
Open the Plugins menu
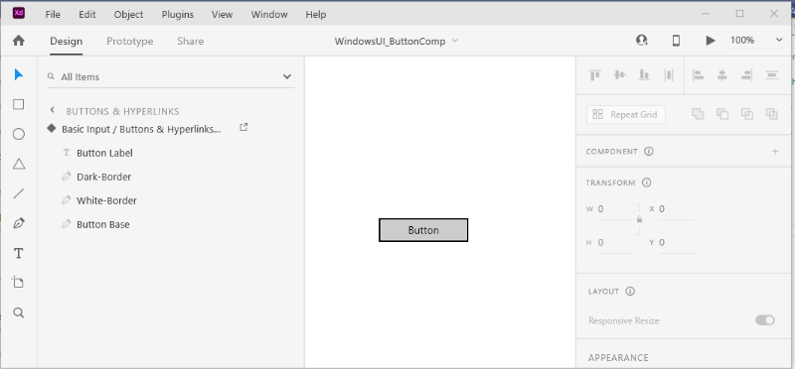pyautogui.click(x=178, y=14)
